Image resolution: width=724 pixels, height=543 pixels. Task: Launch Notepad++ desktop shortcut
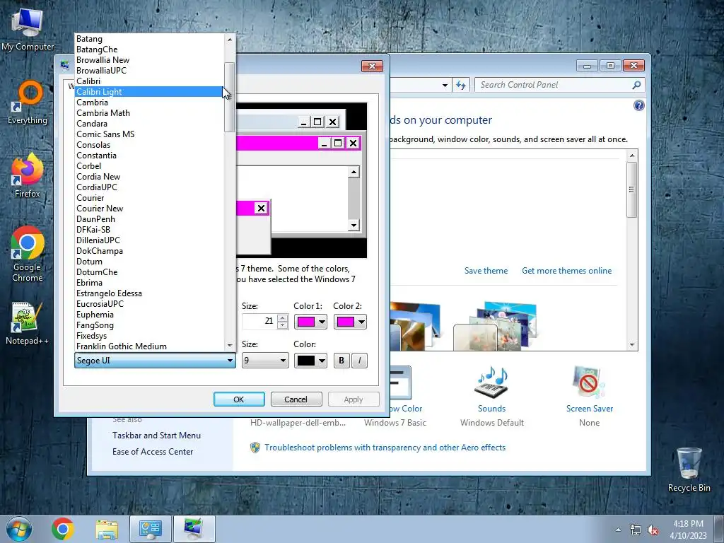[27, 323]
